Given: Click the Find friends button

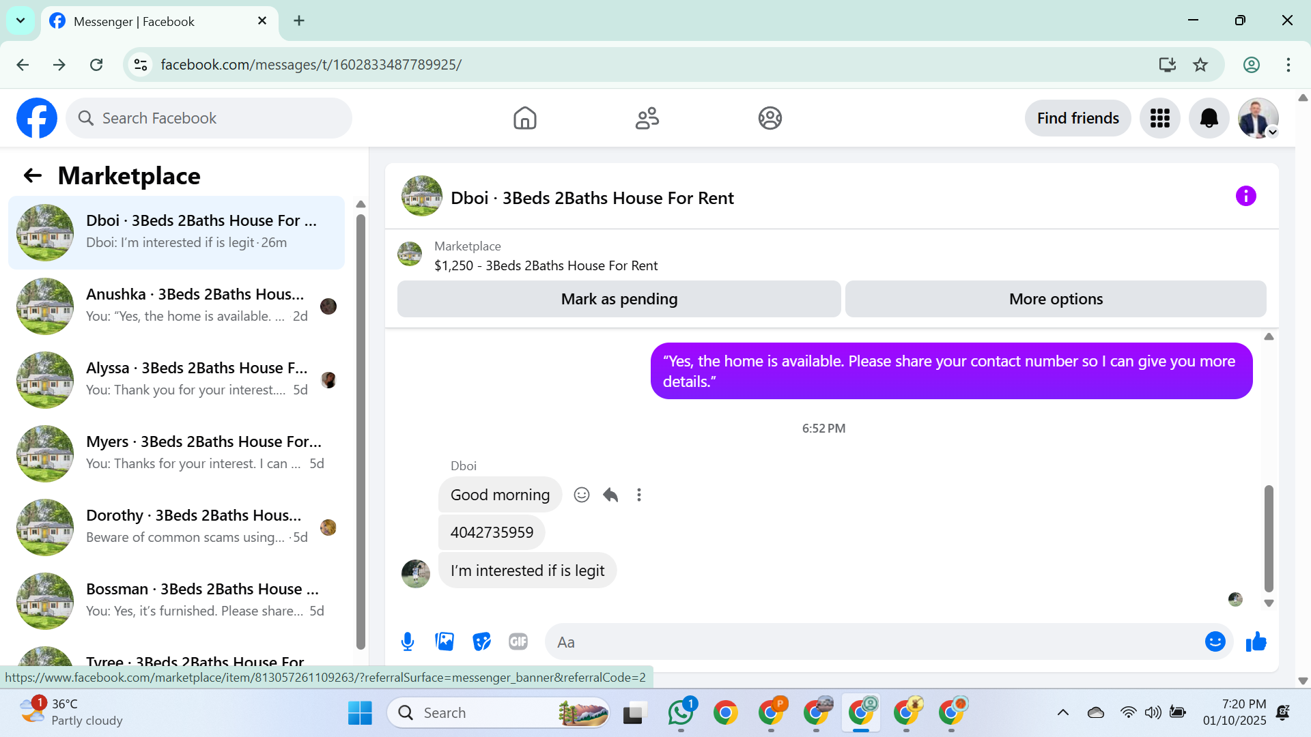Looking at the screenshot, I should pos(1077,118).
